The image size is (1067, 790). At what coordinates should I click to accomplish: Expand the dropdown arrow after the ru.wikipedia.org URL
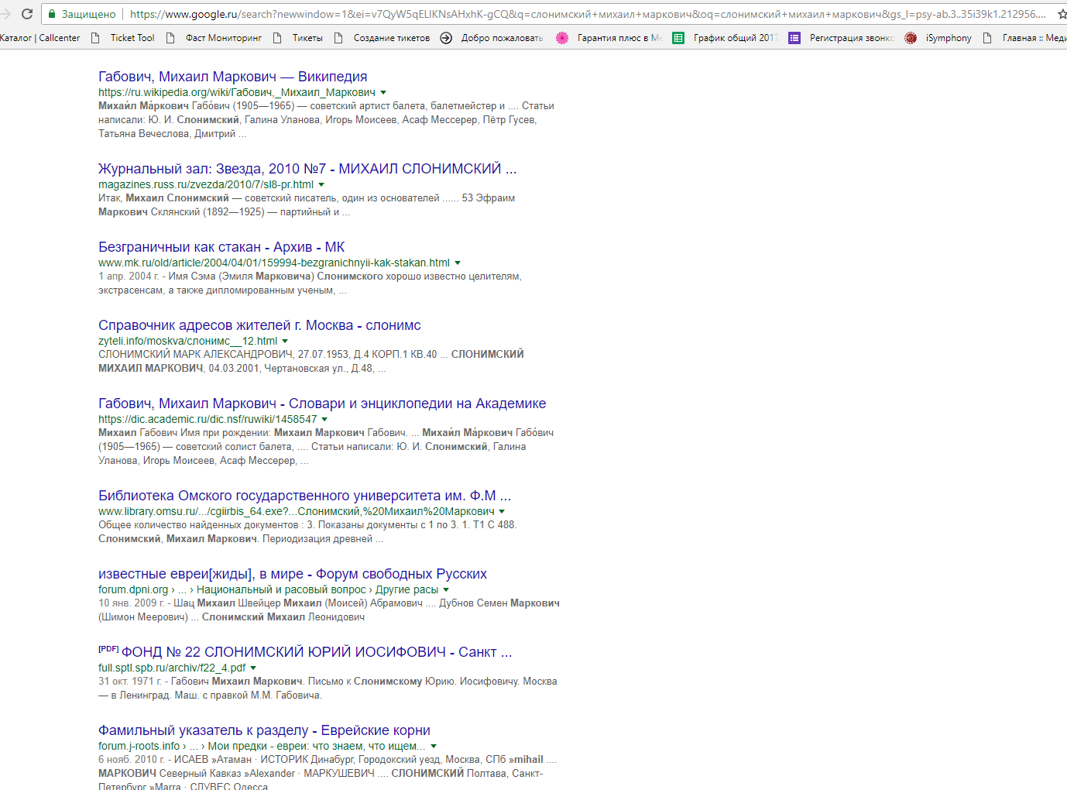coord(383,93)
